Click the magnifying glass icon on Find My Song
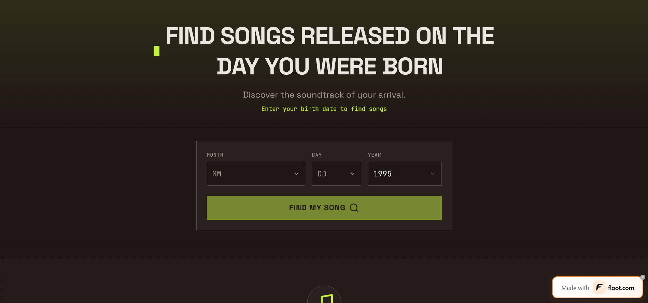This screenshot has width=648, height=303. (x=354, y=208)
